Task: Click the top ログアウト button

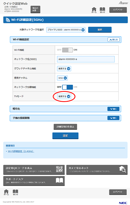Action: coord(118,10)
